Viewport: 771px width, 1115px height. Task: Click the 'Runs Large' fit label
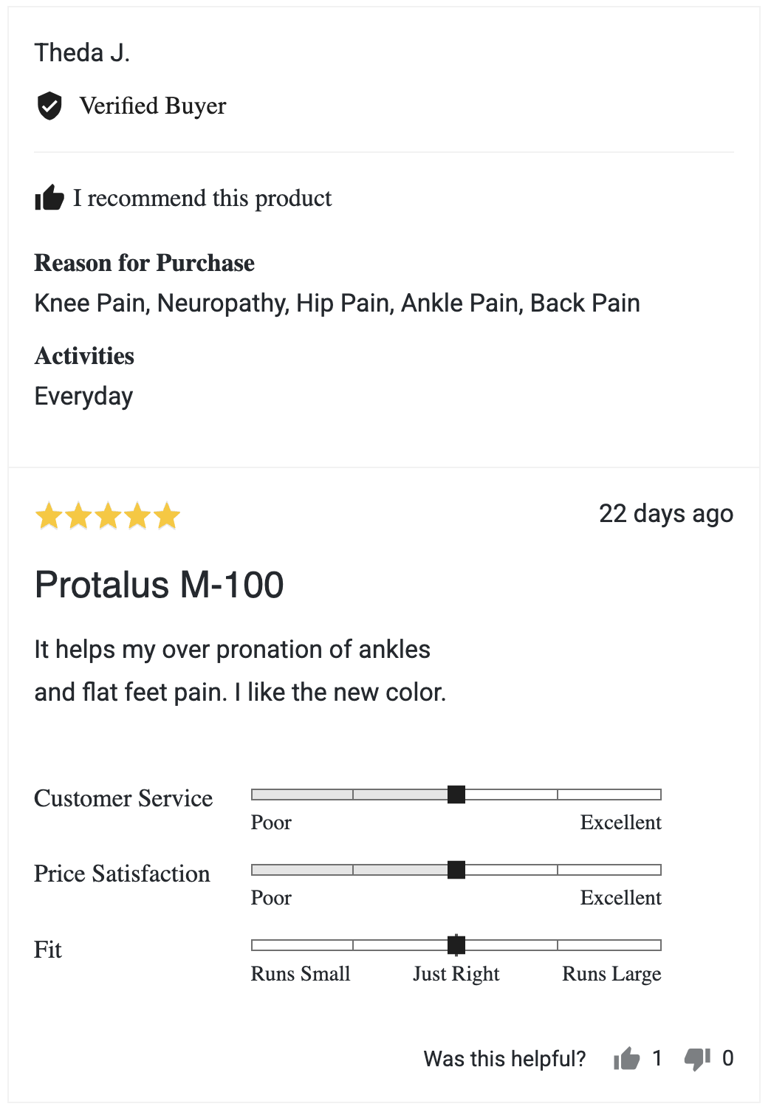point(611,974)
